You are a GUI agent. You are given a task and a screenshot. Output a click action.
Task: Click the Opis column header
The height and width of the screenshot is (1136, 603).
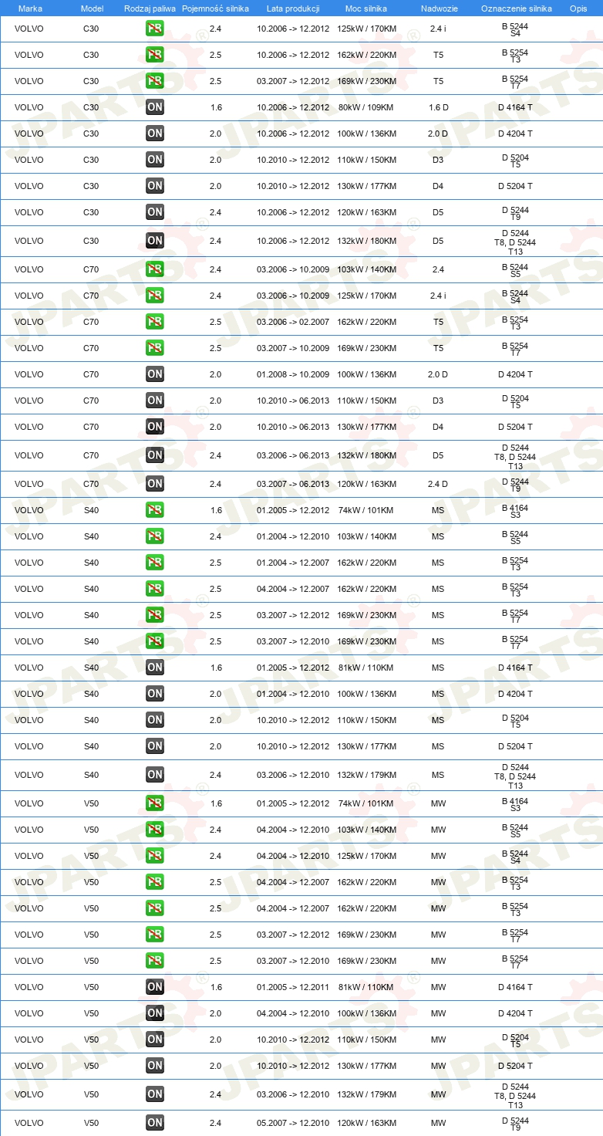click(x=578, y=8)
